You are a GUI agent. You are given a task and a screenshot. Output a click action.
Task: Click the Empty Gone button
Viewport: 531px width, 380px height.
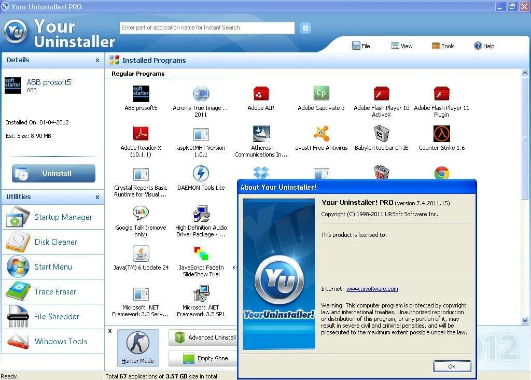coord(203,358)
